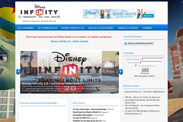Screen dimensions: 183x122
Task: Click the Disney Infinity slider image
Action: point(70,72)
